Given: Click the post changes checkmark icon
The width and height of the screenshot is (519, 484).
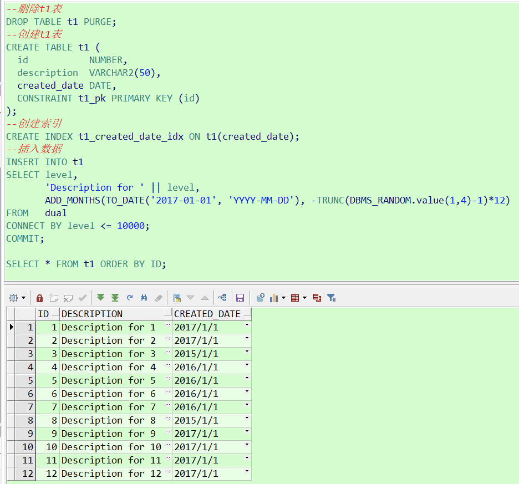Looking at the screenshot, I should click(83, 298).
